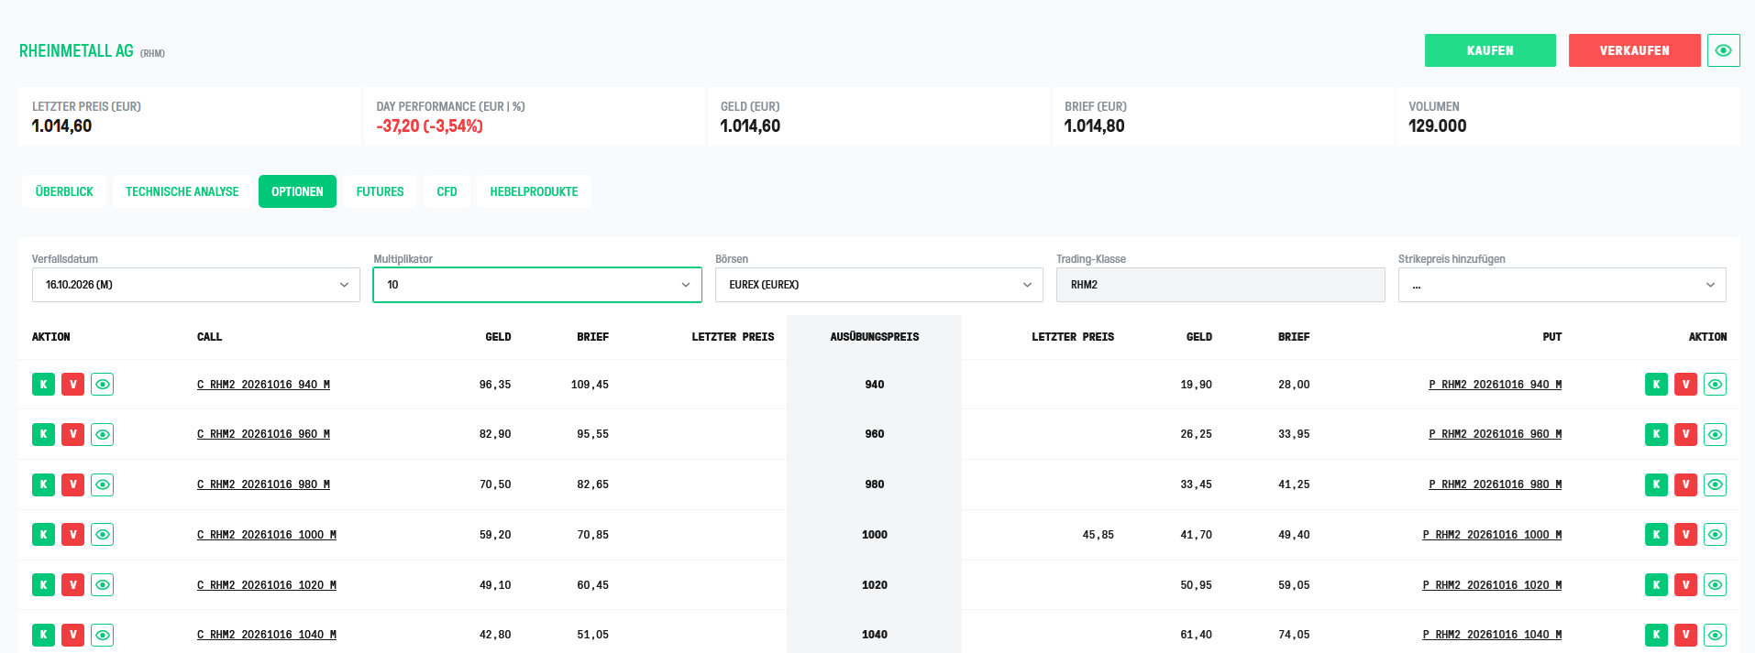Screen dimensions: 1755x653
Task: Click the red Verkaufen button
Action: click(1635, 50)
